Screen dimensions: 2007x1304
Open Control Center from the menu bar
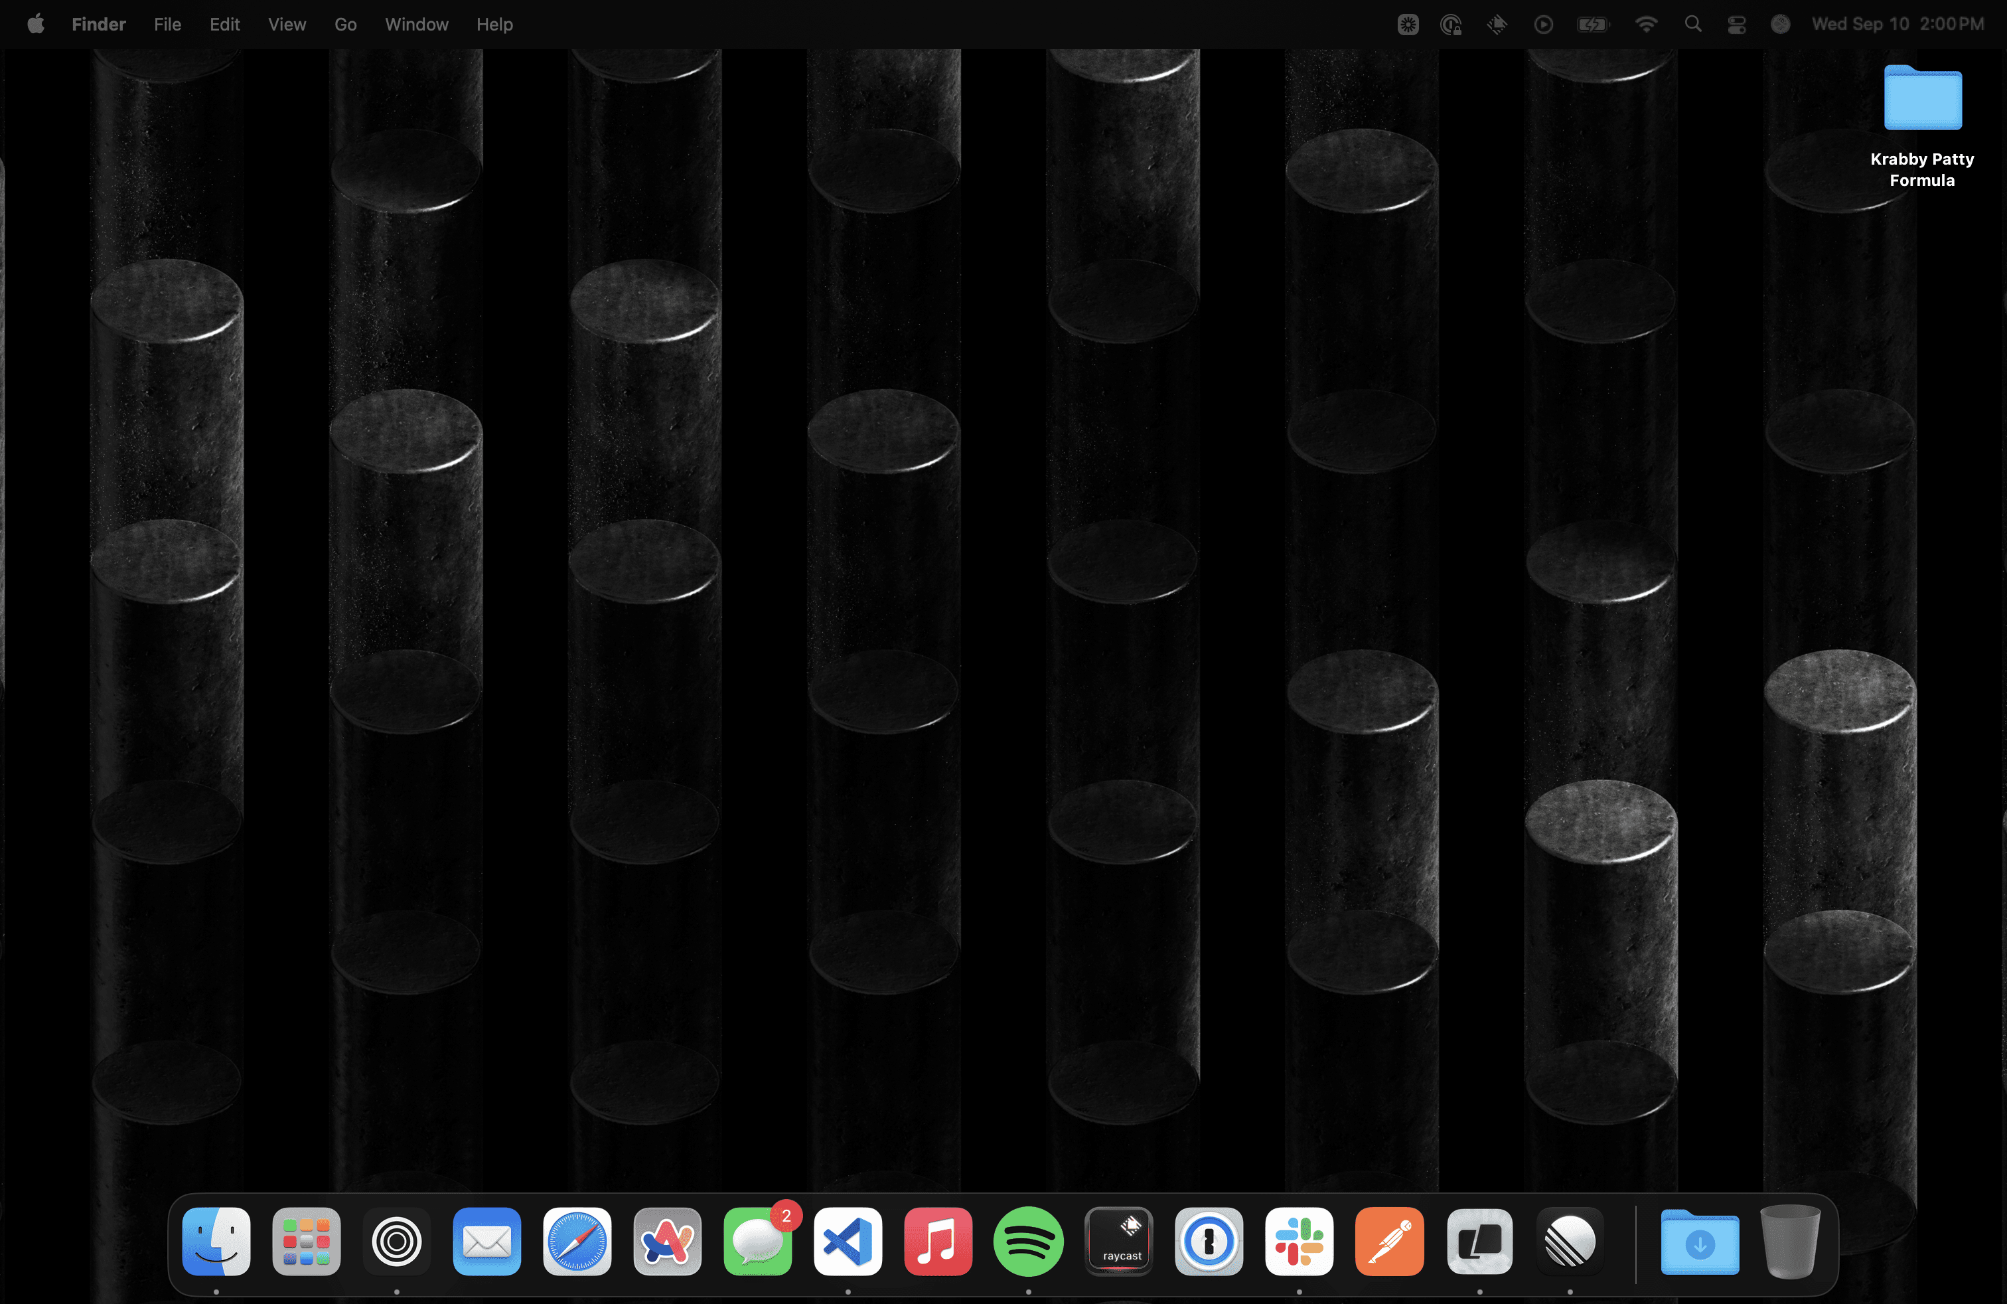[x=1736, y=24]
